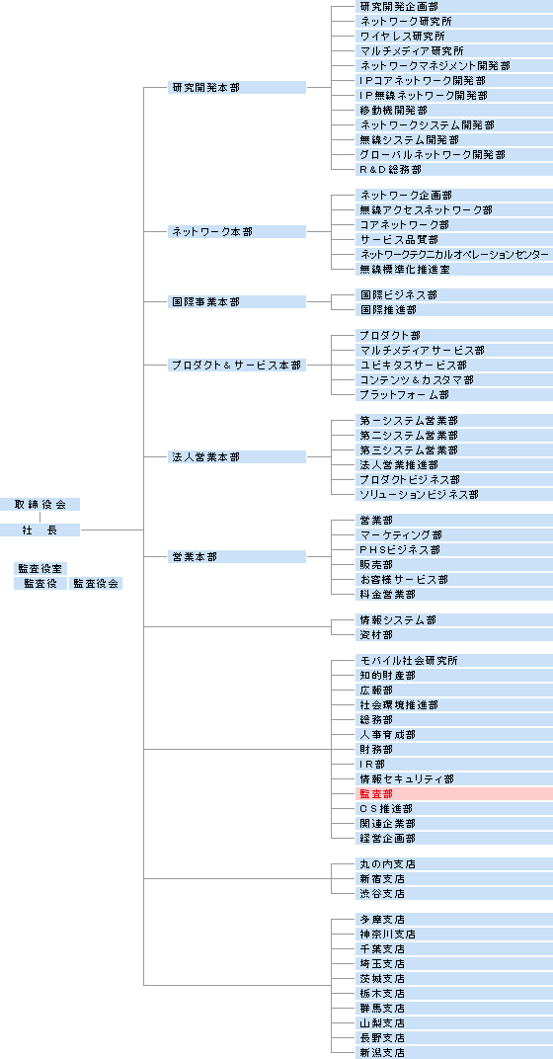Select 移動機開発部 department
Image resolution: width=553 pixels, height=1059 pixels.
coord(453,110)
